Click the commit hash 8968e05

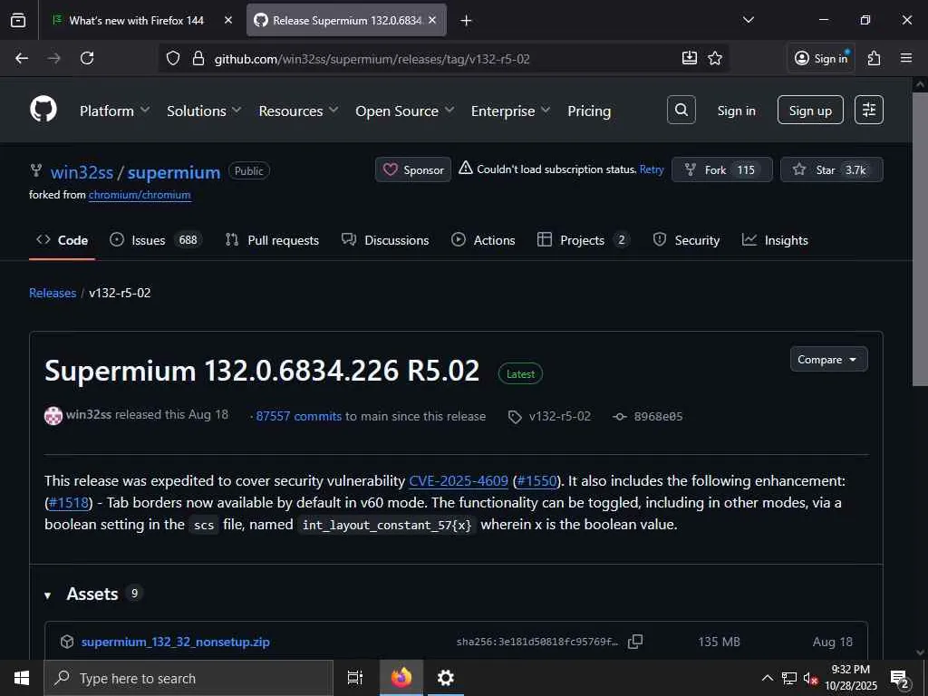[658, 417]
